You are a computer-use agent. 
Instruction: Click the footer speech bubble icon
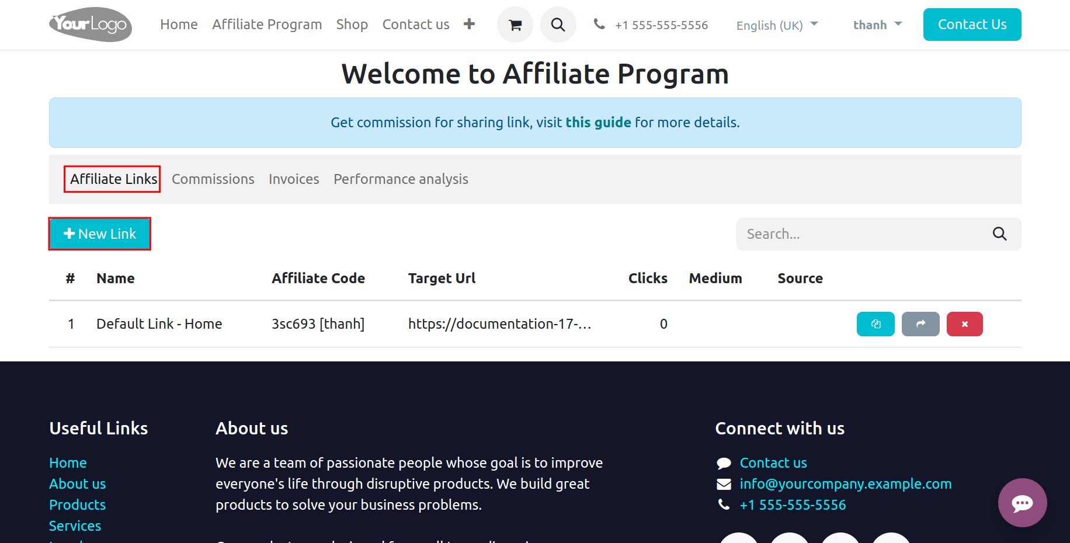click(x=724, y=463)
